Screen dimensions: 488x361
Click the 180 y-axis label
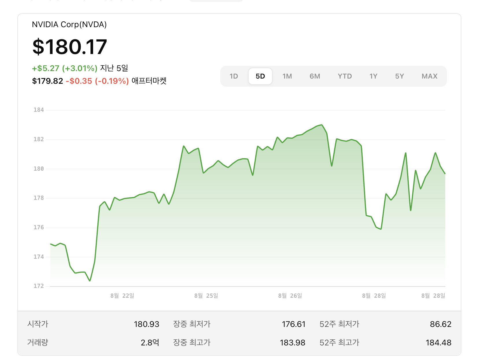[x=39, y=169]
